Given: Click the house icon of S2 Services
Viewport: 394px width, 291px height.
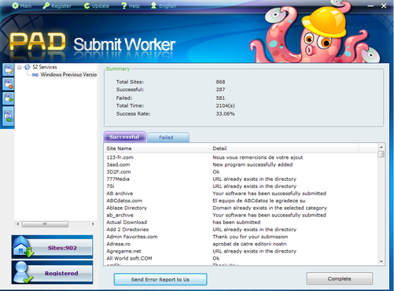Looking at the screenshot, I should click(28, 67).
